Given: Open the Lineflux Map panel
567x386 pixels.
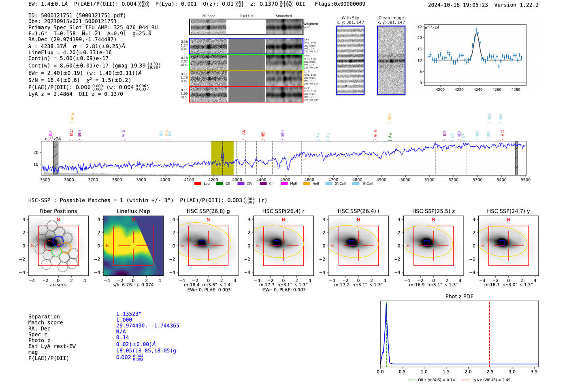Looking at the screenshot, I should (x=133, y=246).
